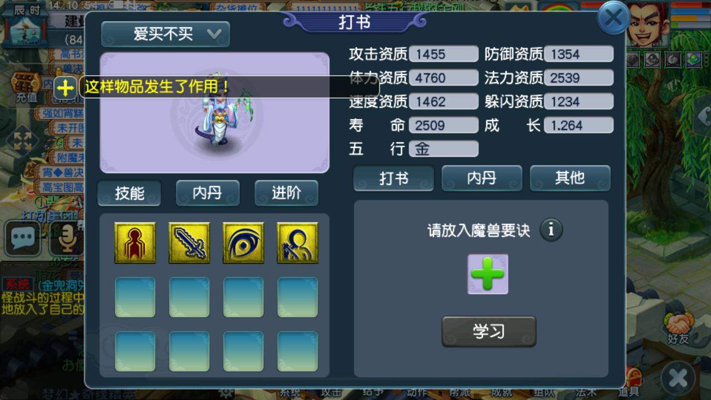Select the eye skill icon

point(243,243)
